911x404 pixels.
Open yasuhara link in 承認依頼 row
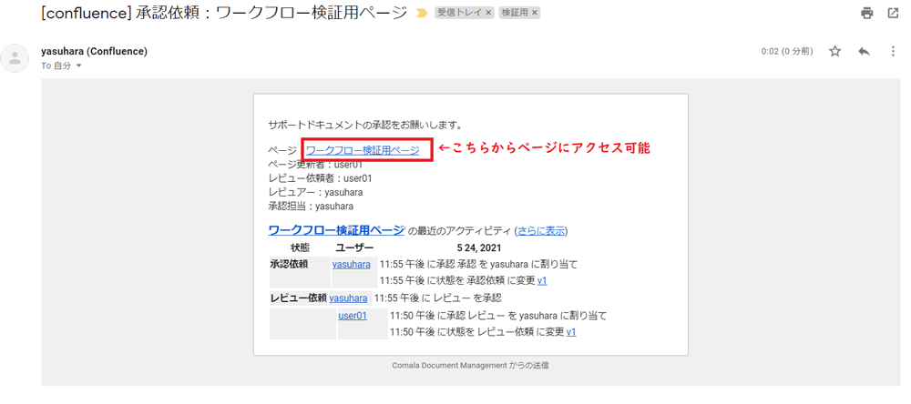point(351,264)
